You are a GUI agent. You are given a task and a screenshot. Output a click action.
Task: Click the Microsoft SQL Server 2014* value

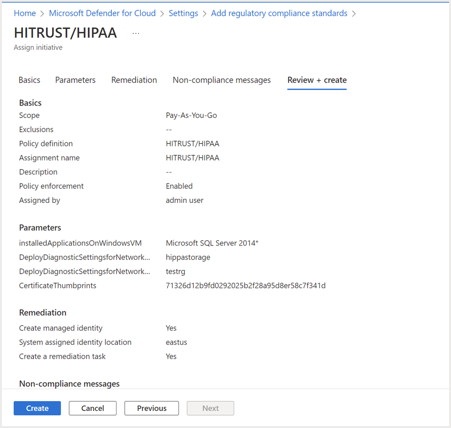212,243
